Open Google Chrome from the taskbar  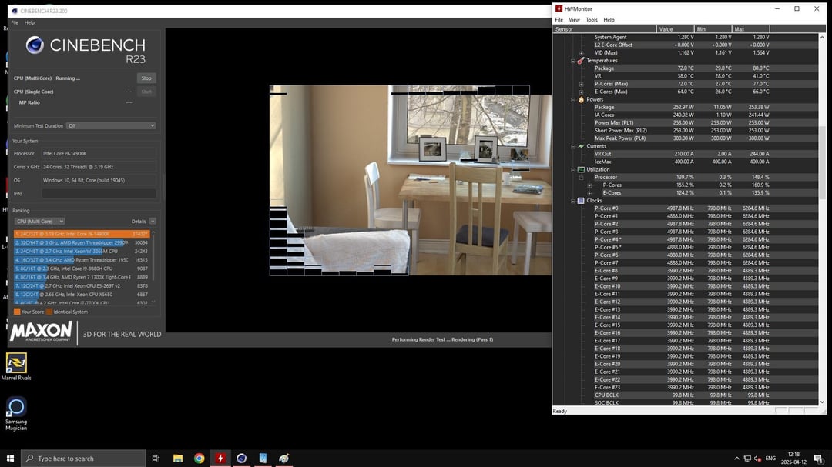(199, 459)
